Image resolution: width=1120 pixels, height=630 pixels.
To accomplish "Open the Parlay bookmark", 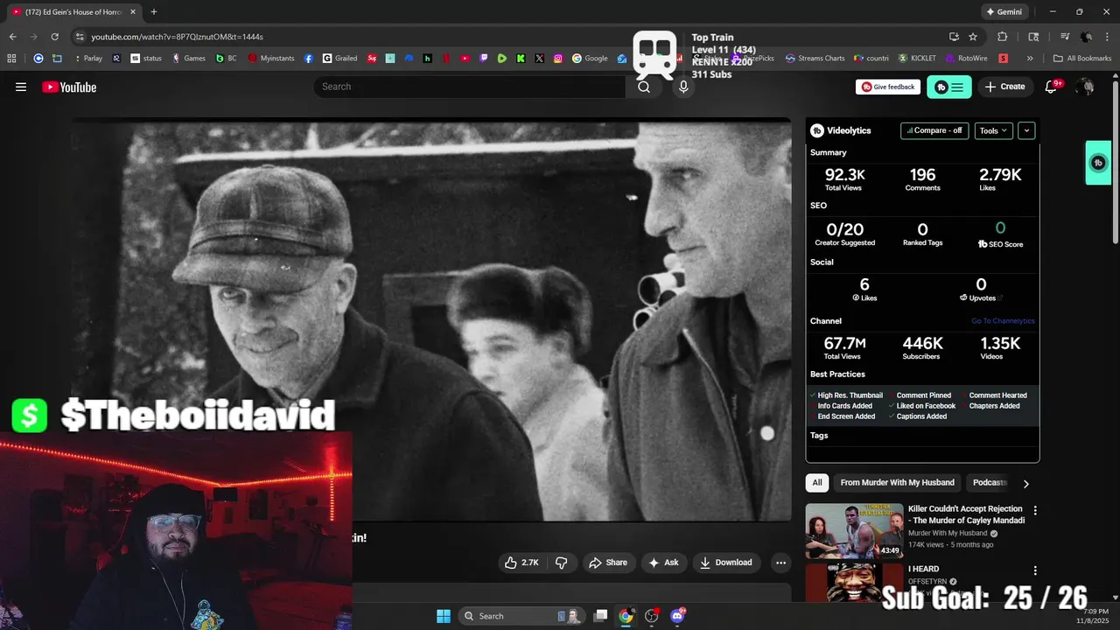I will 87,59.
